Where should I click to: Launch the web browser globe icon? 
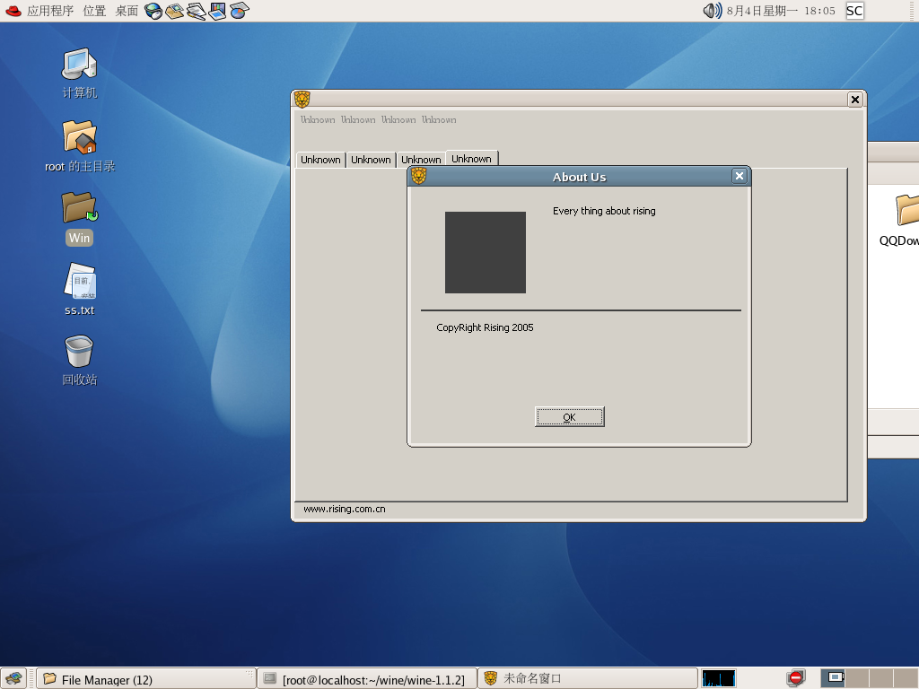point(153,11)
